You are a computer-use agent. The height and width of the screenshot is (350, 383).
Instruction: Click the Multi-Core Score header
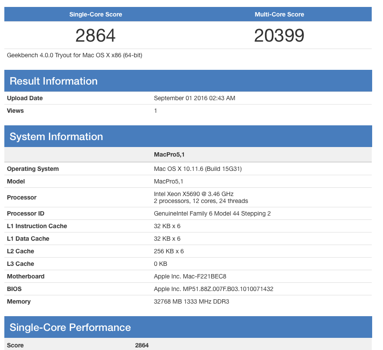coord(279,14)
